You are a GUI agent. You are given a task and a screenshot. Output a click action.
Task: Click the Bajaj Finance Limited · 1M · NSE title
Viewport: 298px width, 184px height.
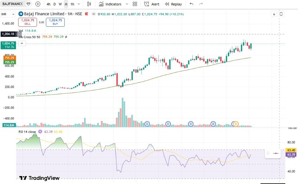tap(53, 14)
